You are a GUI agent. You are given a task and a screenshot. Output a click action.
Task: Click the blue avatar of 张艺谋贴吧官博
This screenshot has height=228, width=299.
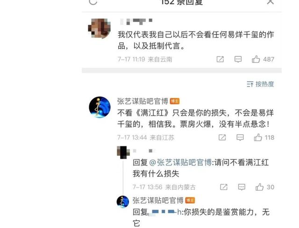pos(100,107)
